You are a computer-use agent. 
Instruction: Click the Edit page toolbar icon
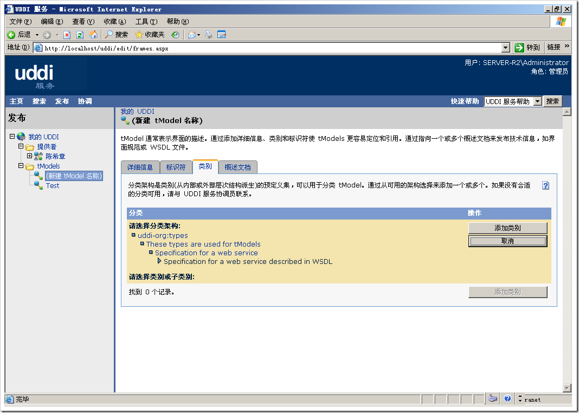pyautogui.click(x=222, y=35)
